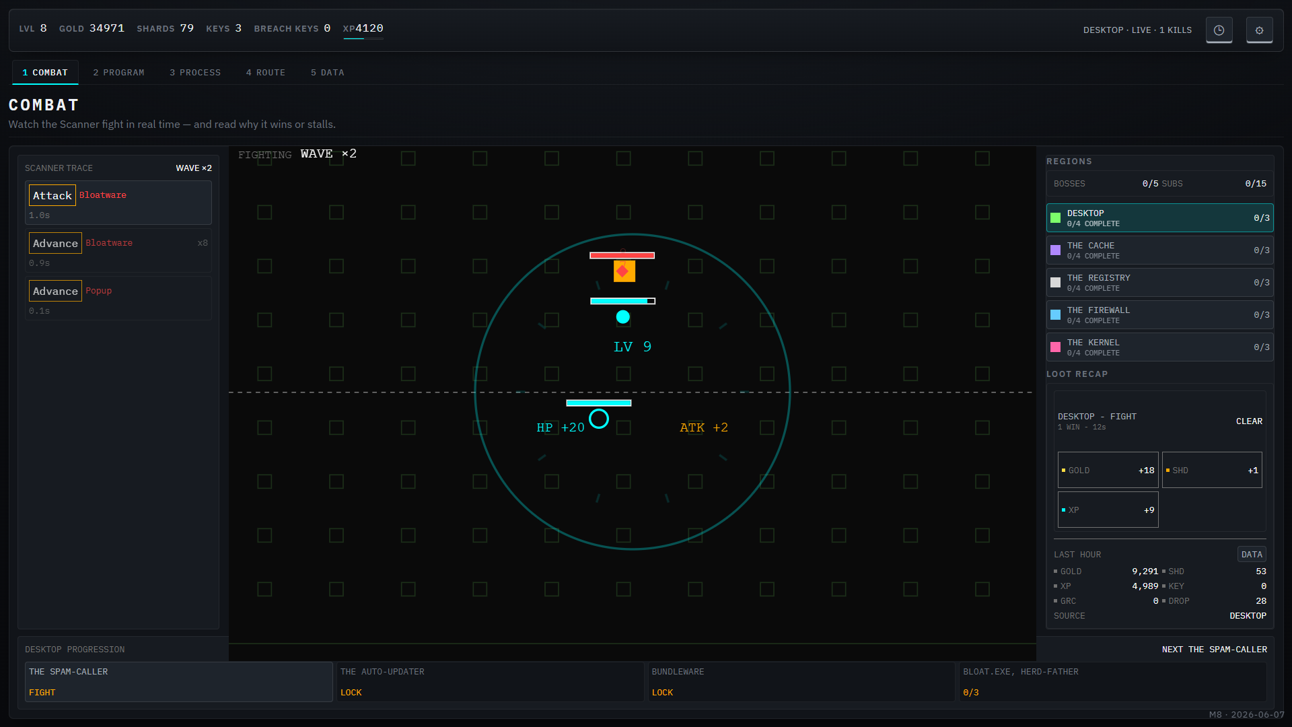The image size is (1292, 727).
Task: Select the Desktop region row
Action: (1159, 218)
